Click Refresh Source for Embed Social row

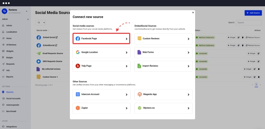pos(253,37)
